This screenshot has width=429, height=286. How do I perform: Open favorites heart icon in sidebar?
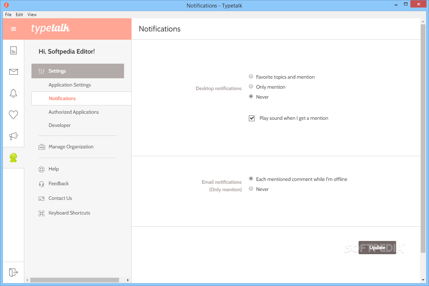14,115
